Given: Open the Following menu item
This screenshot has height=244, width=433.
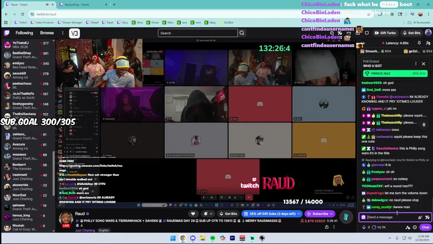Looking at the screenshot, I should pos(24,33).
